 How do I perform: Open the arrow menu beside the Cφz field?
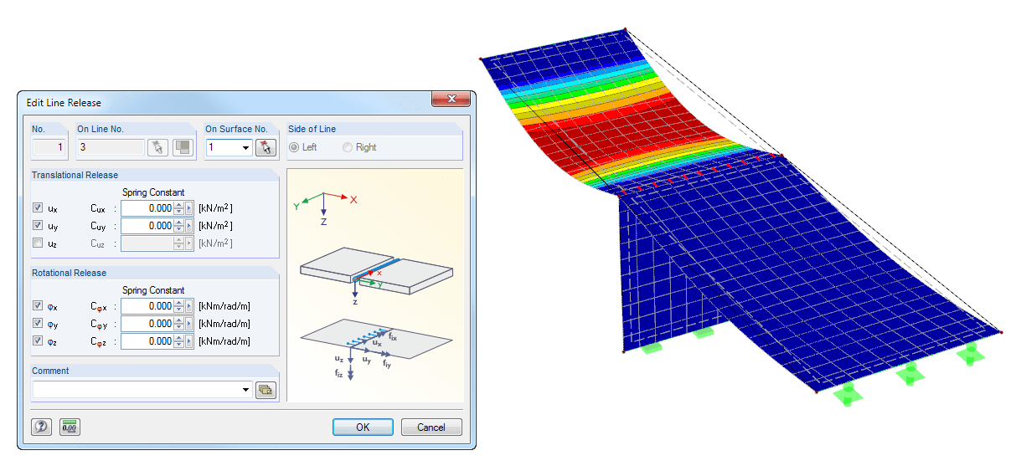coord(189,341)
